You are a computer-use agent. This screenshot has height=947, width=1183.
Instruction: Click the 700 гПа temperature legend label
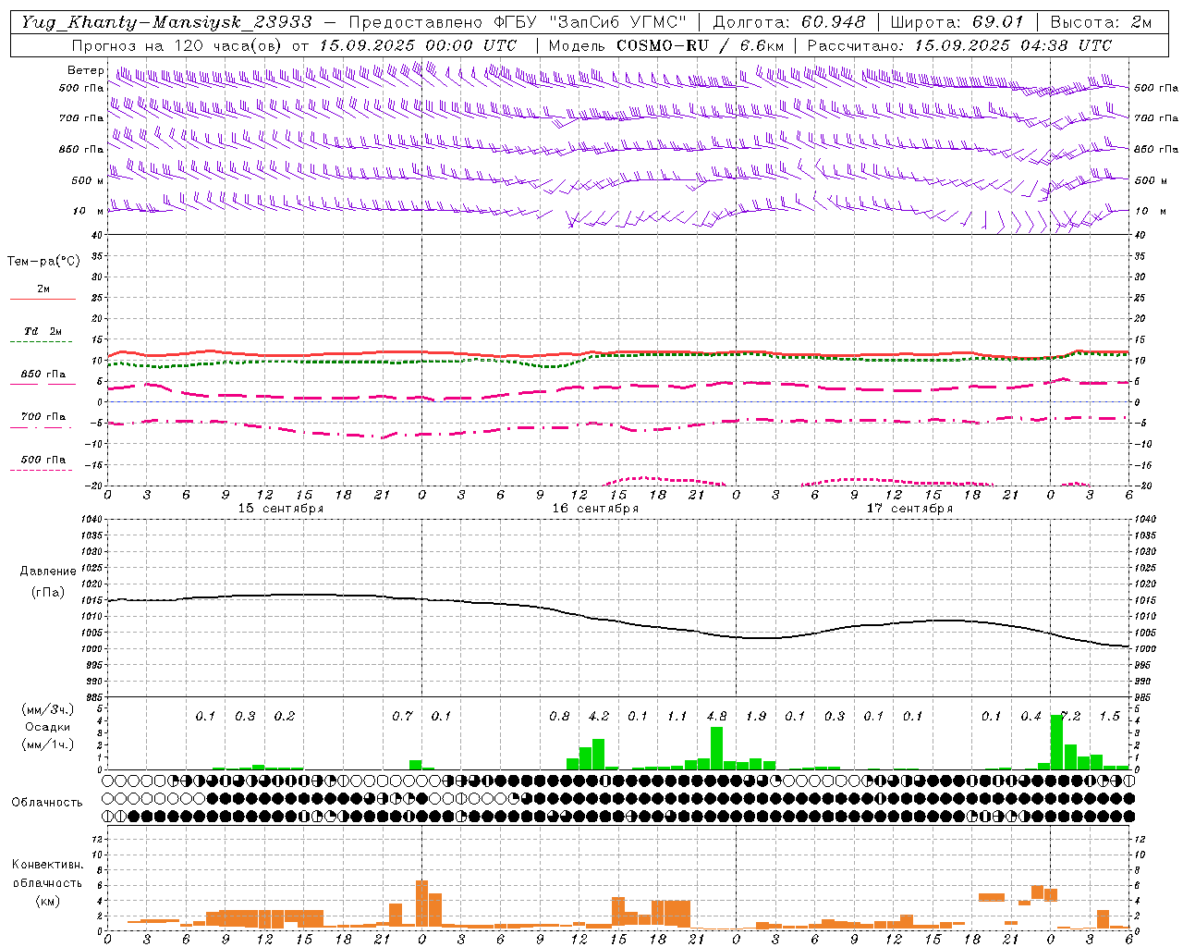pyautogui.click(x=43, y=417)
